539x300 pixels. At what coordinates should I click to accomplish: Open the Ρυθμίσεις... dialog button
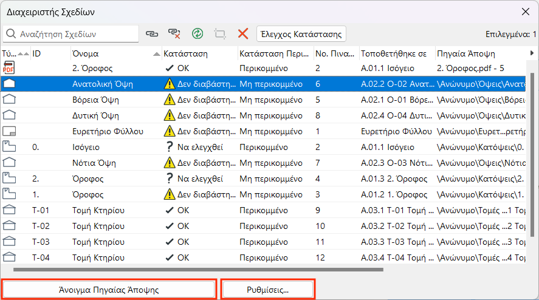coord(268,290)
